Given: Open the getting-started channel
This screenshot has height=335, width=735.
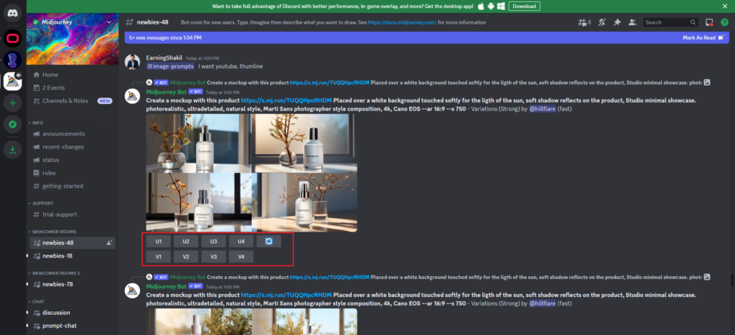Looking at the screenshot, I should tap(72, 186).
